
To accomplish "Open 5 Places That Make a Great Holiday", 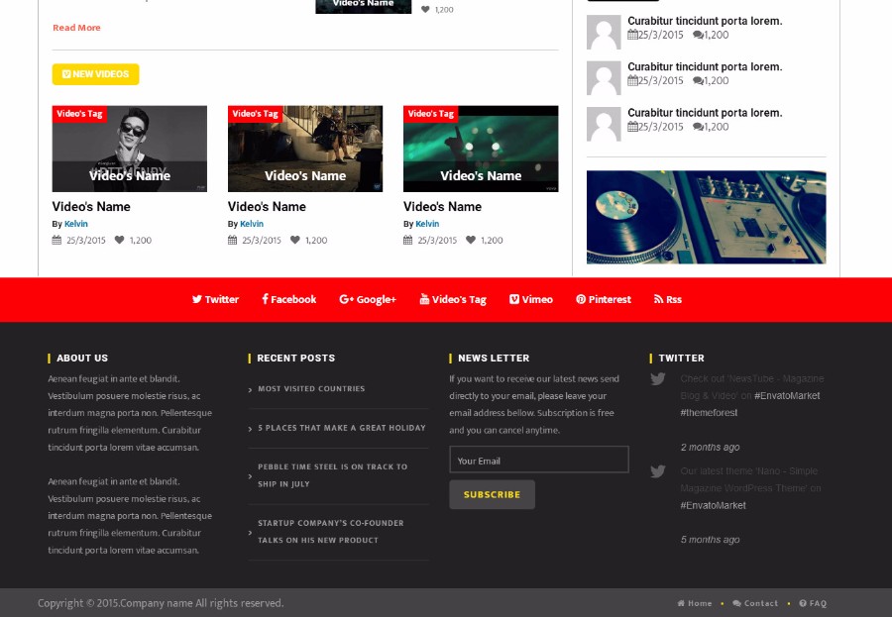I will [x=342, y=428].
